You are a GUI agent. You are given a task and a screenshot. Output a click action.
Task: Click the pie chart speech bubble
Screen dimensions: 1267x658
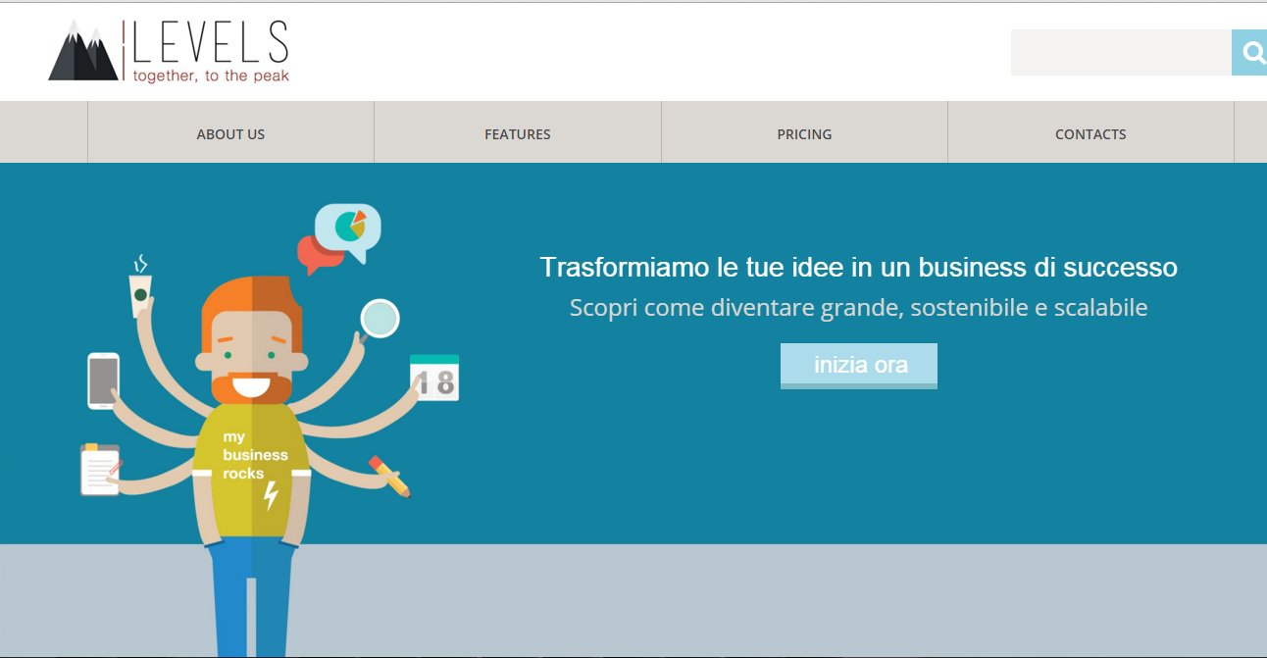point(350,228)
